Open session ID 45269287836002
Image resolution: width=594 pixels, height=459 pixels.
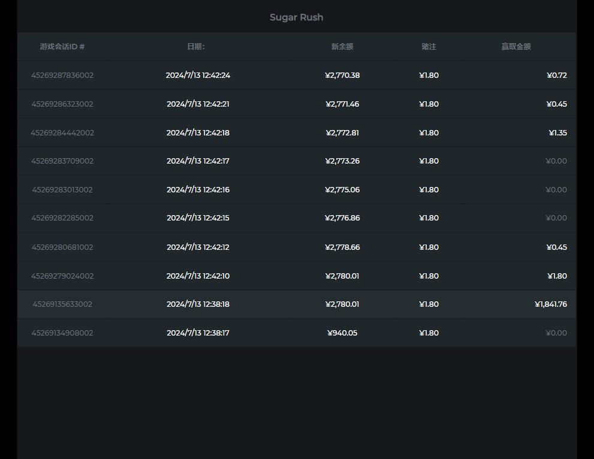click(x=62, y=76)
